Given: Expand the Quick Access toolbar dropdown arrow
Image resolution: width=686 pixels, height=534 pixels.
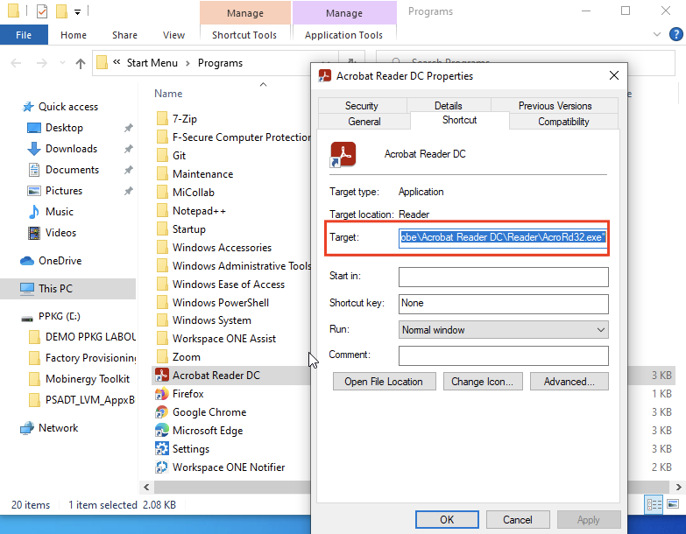Looking at the screenshot, I should (78, 12).
